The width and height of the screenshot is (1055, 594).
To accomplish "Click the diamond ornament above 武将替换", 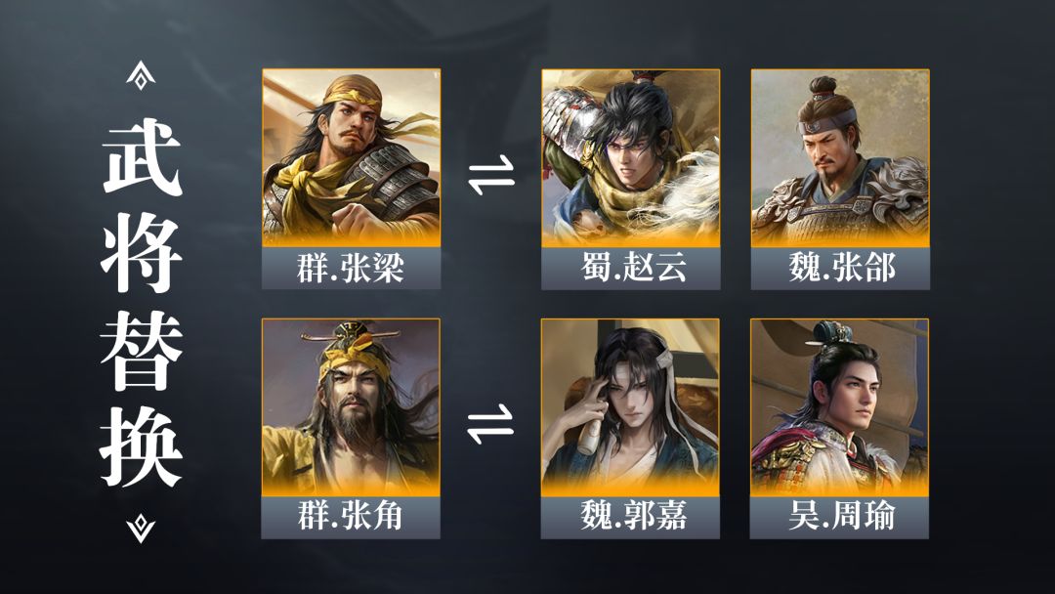I will click(x=141, y=75).
